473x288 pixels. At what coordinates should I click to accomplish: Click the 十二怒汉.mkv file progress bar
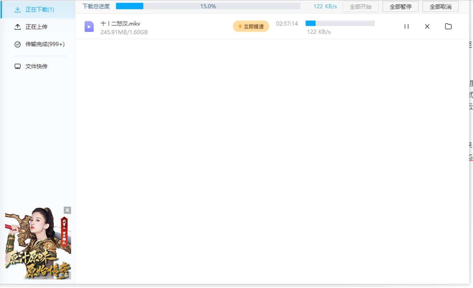pos(340,23)
